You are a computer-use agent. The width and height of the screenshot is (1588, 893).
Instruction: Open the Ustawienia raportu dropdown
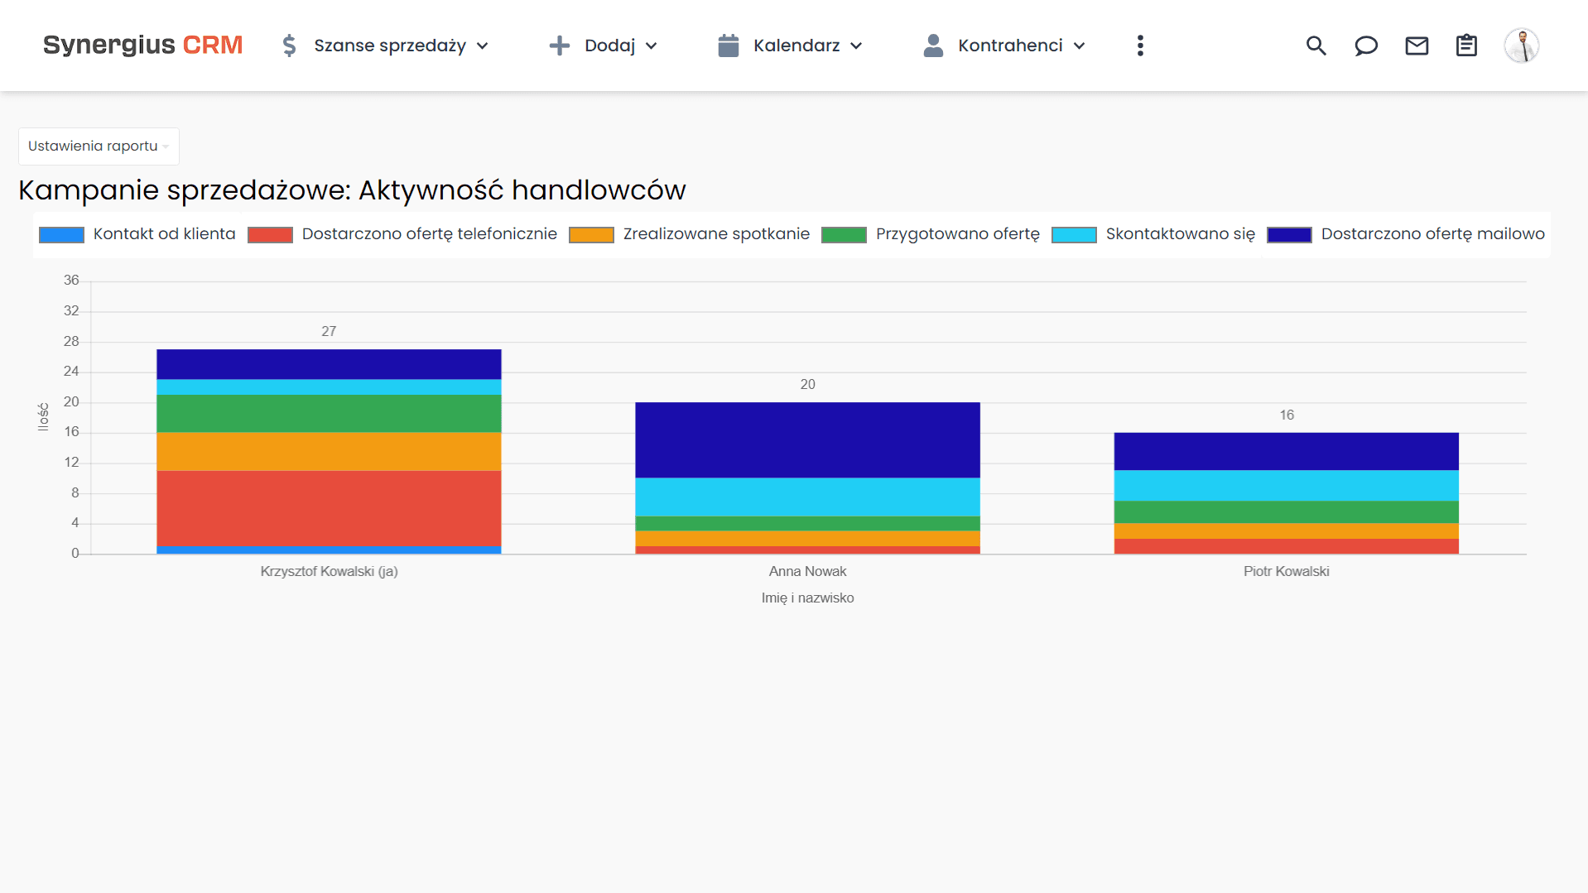[x=98, y=146]
